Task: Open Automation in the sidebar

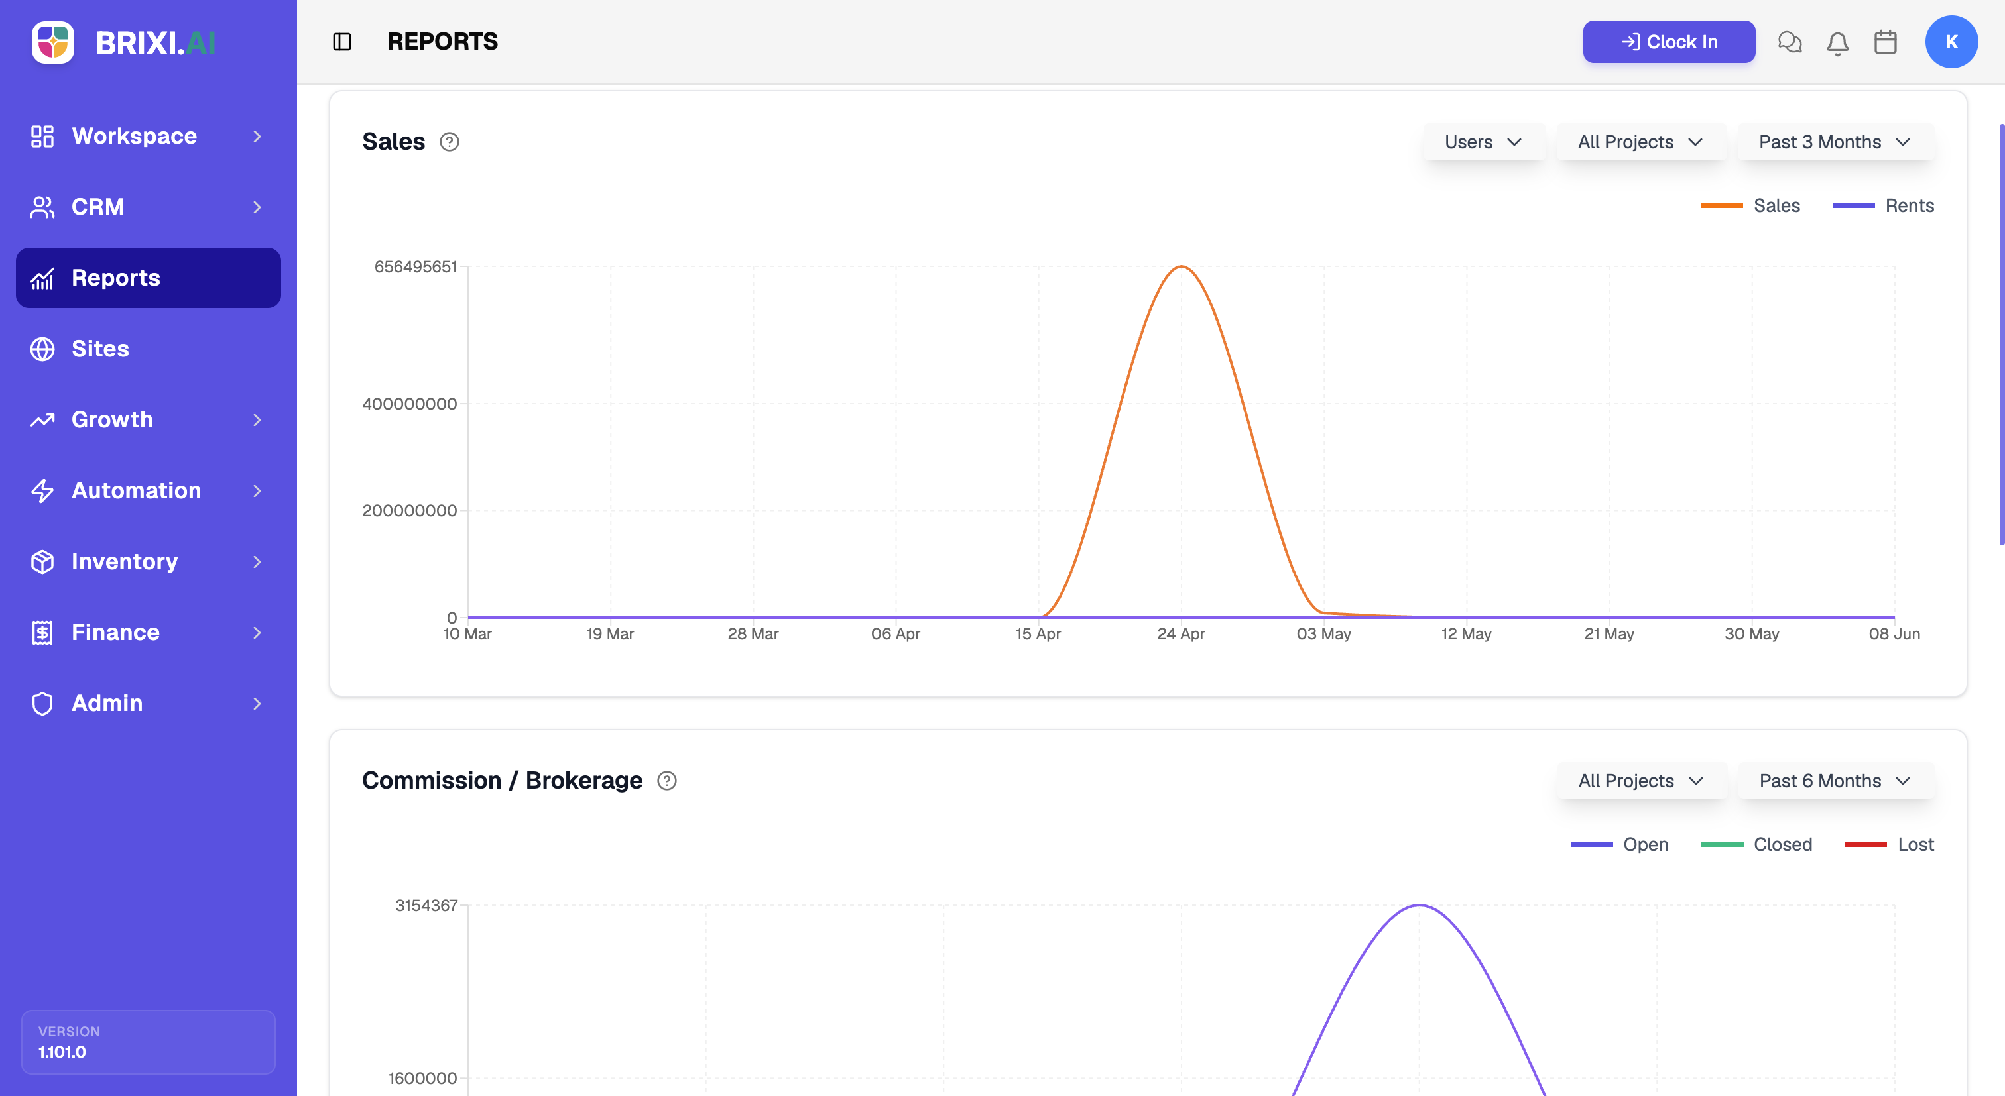Action: click(x=148, y=491)
